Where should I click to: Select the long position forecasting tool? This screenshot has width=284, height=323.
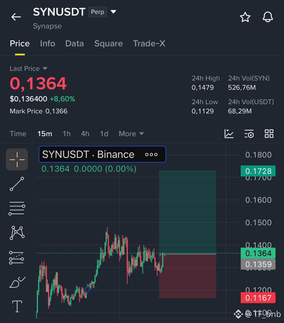[x=17, y=258]
